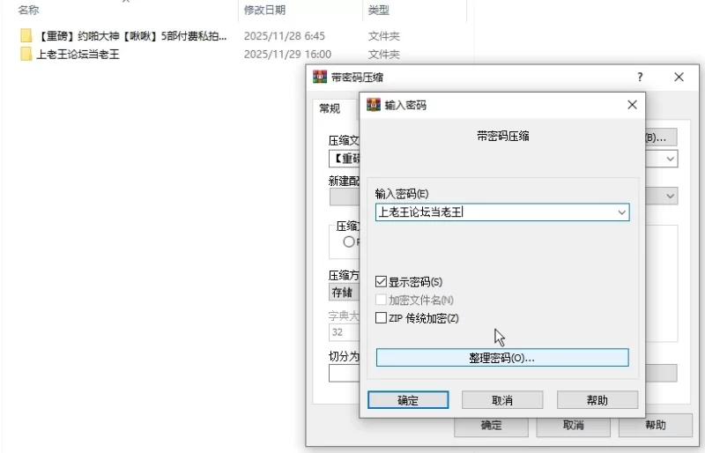The image size is (705, 453).
Task: Open the 新建配置 dropdown arrow in the back window
Action: (671, 197)
